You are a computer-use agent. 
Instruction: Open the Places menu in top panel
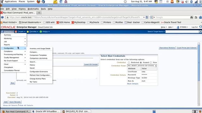coord(22,2)
